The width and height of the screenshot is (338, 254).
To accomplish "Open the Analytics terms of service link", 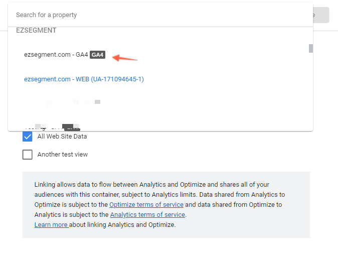I will coord(147,215).
